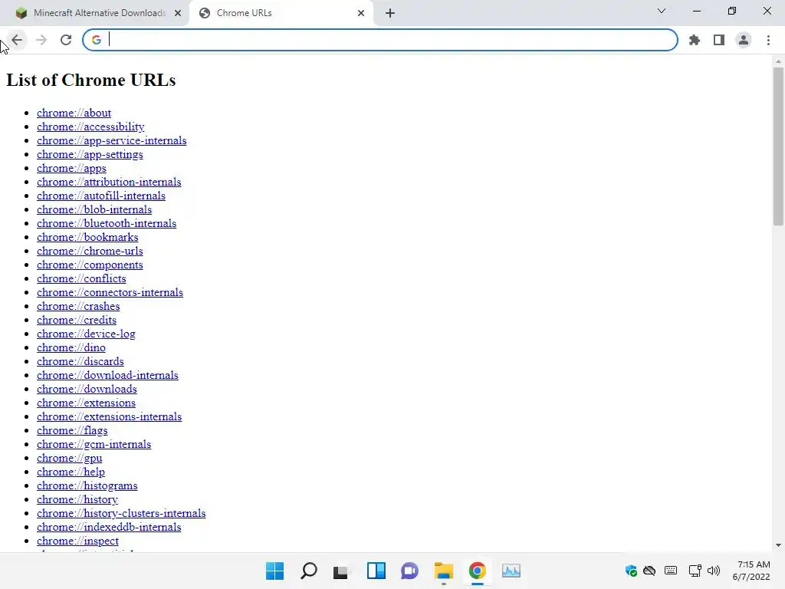
Task: Toggle the side panel icon
Action: click(x=719, y=40)
